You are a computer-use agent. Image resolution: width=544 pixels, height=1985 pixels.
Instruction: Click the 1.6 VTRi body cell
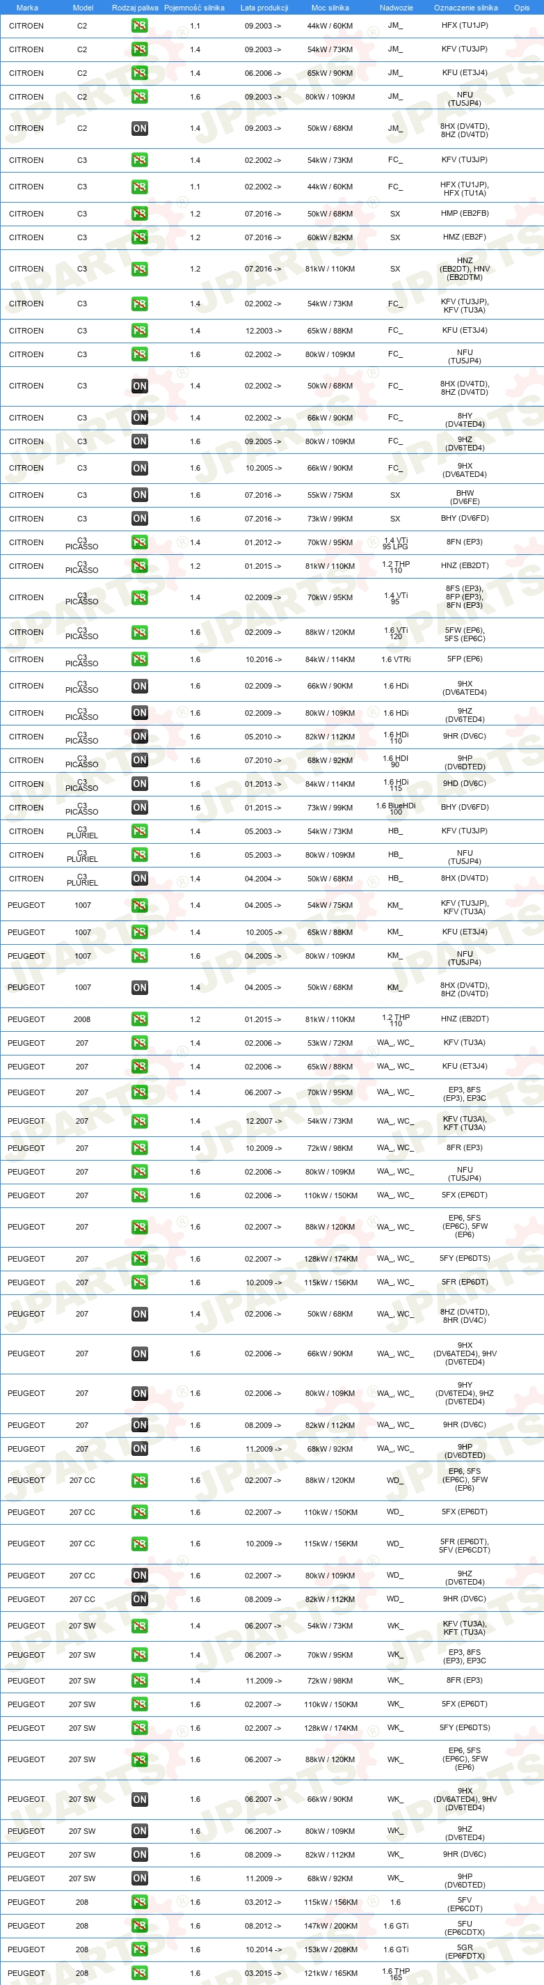click(397, 659)
